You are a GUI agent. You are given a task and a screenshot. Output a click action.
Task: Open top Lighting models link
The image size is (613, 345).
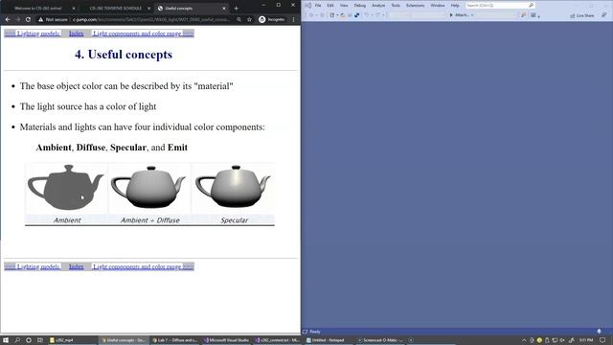33,34
